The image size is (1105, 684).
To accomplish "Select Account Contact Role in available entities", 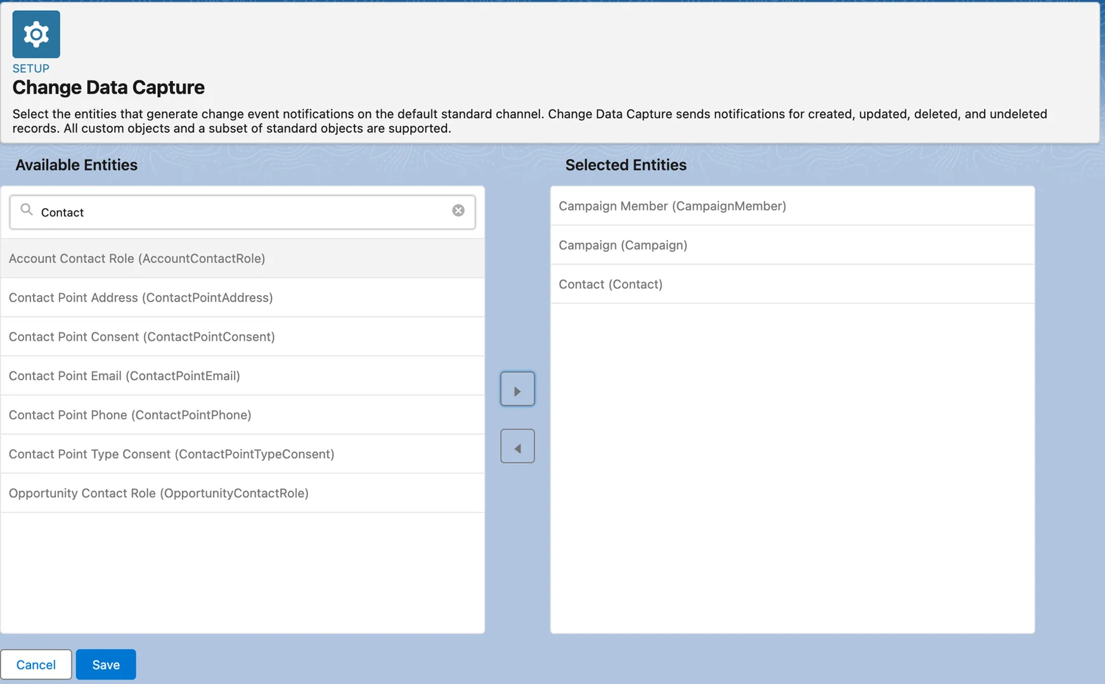I will point(137,258).
